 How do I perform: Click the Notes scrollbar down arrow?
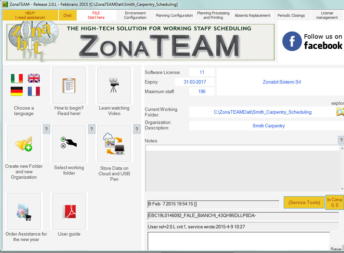pyautogui.click(x=342, y=189)
